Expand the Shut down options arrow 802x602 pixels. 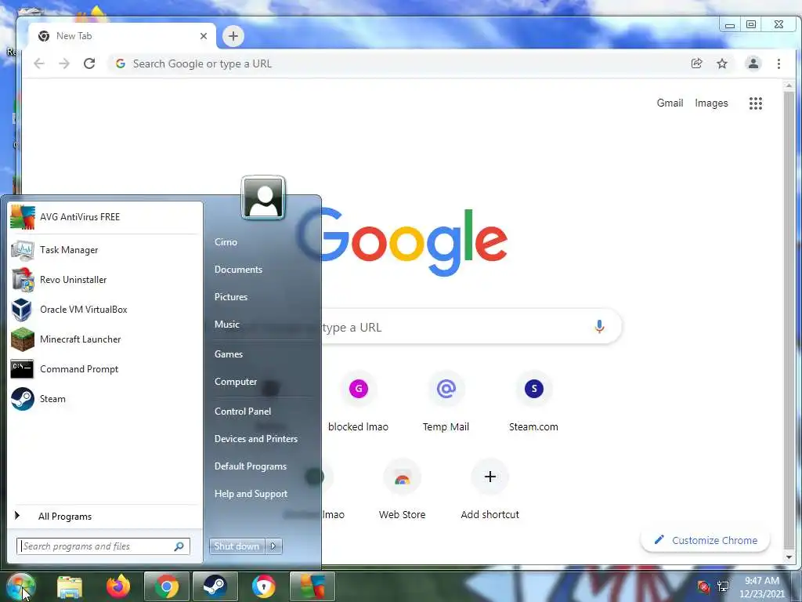[x=273, y=546]
